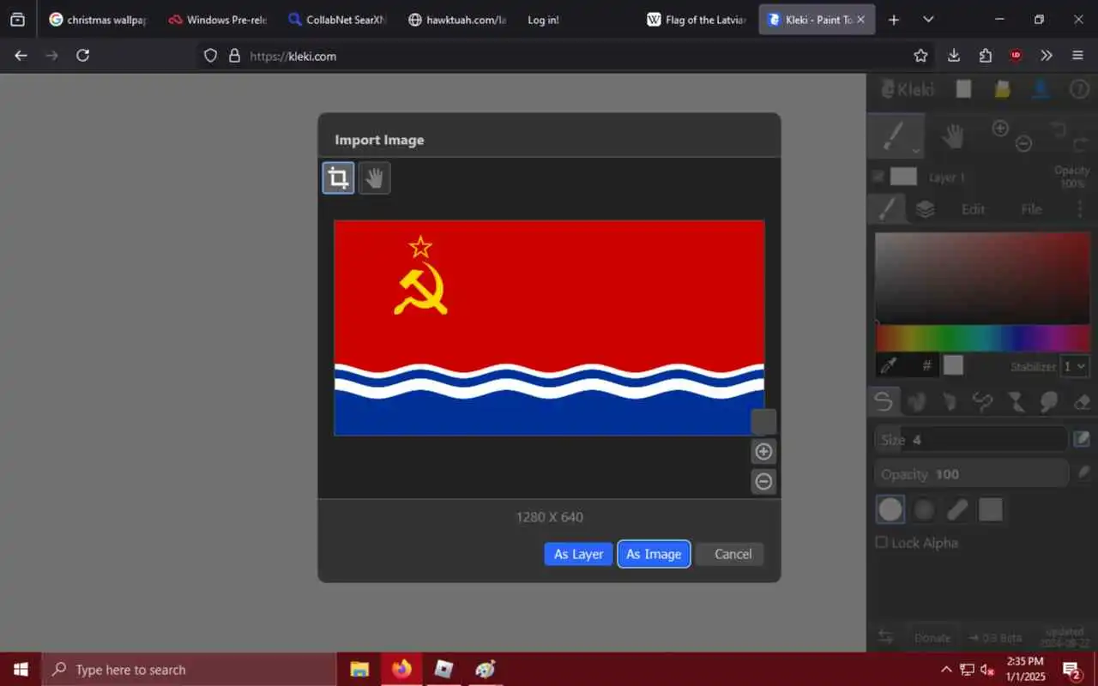Switch to the brush settings tab
The height and width of the screenshot is (686, 1098).
889,208
